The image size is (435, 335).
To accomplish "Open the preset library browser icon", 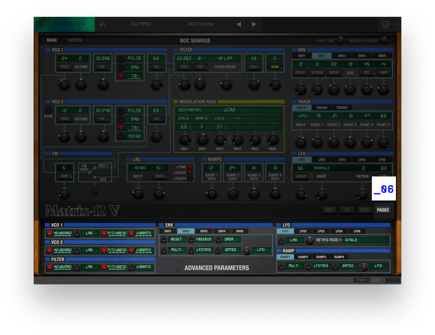I will pyautogui.click(x=102, y=24).
